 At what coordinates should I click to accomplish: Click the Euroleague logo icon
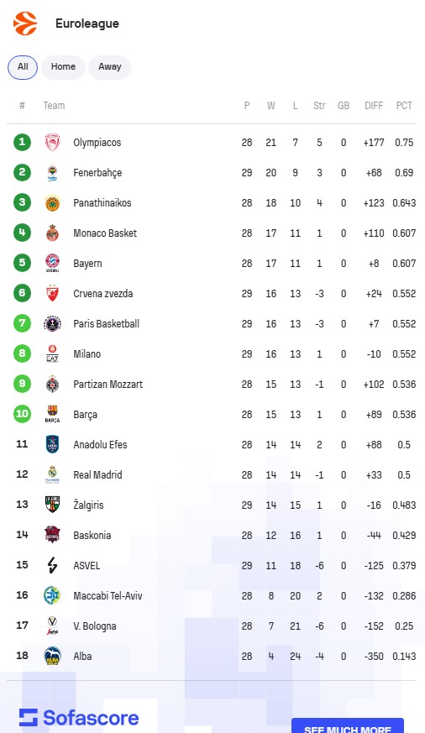point(25,24)
